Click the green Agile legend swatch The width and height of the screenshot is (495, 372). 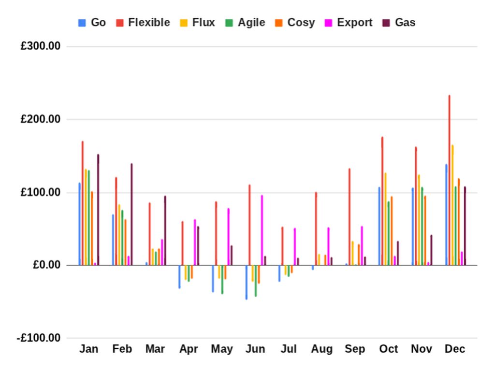229,23
